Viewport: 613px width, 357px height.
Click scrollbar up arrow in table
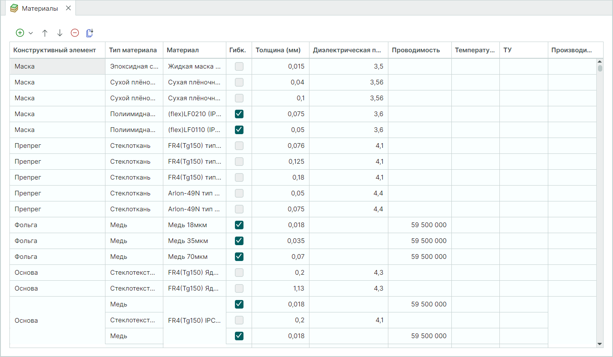[600, 62]
